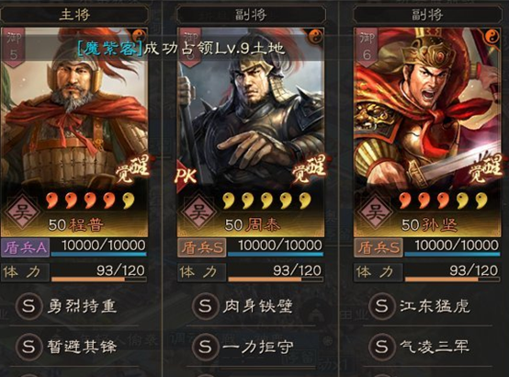Click the 觉醒 emblem on 程普's card
Image resolution: width=509 pixels, height=377 pixels.
[132, 169]
